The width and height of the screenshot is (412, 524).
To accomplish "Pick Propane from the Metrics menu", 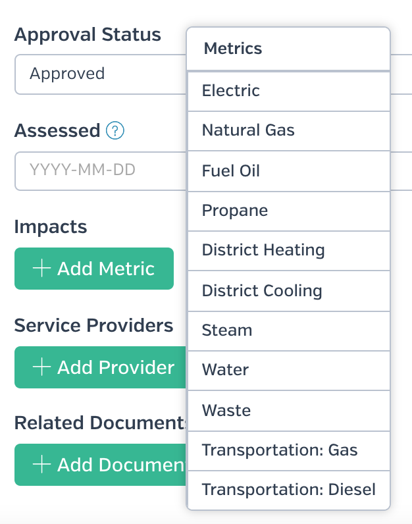I will pyautogui.click(x=289, y=211).
